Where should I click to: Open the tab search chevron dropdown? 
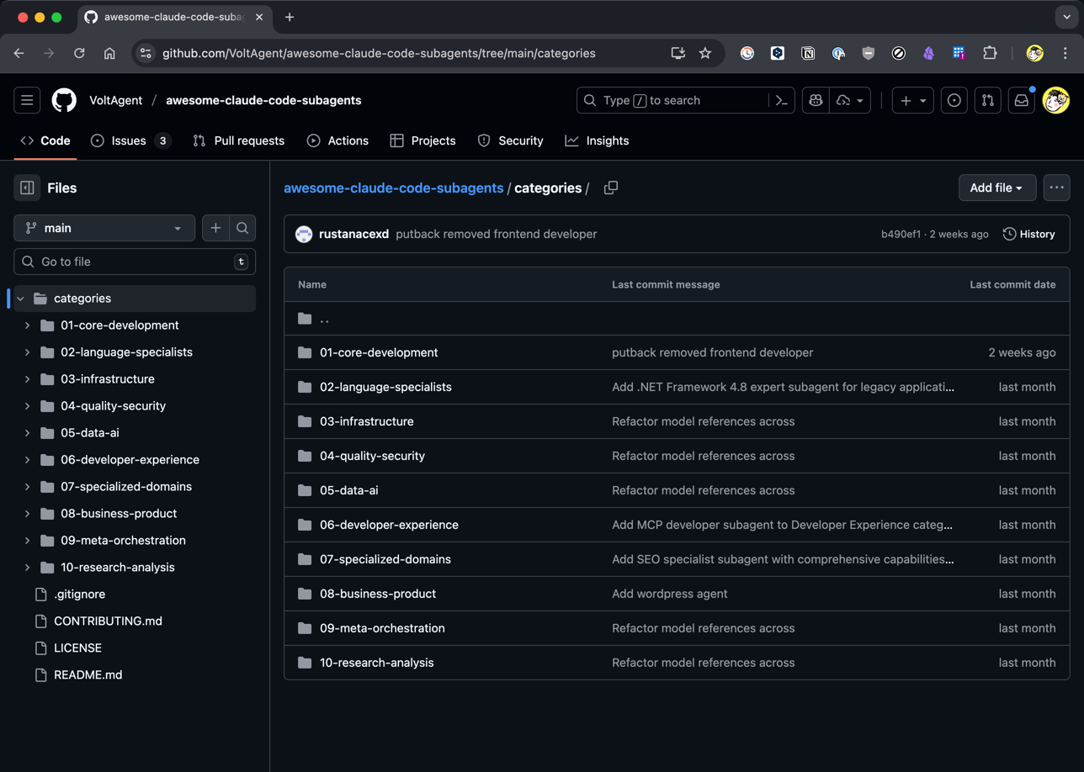1066,17
